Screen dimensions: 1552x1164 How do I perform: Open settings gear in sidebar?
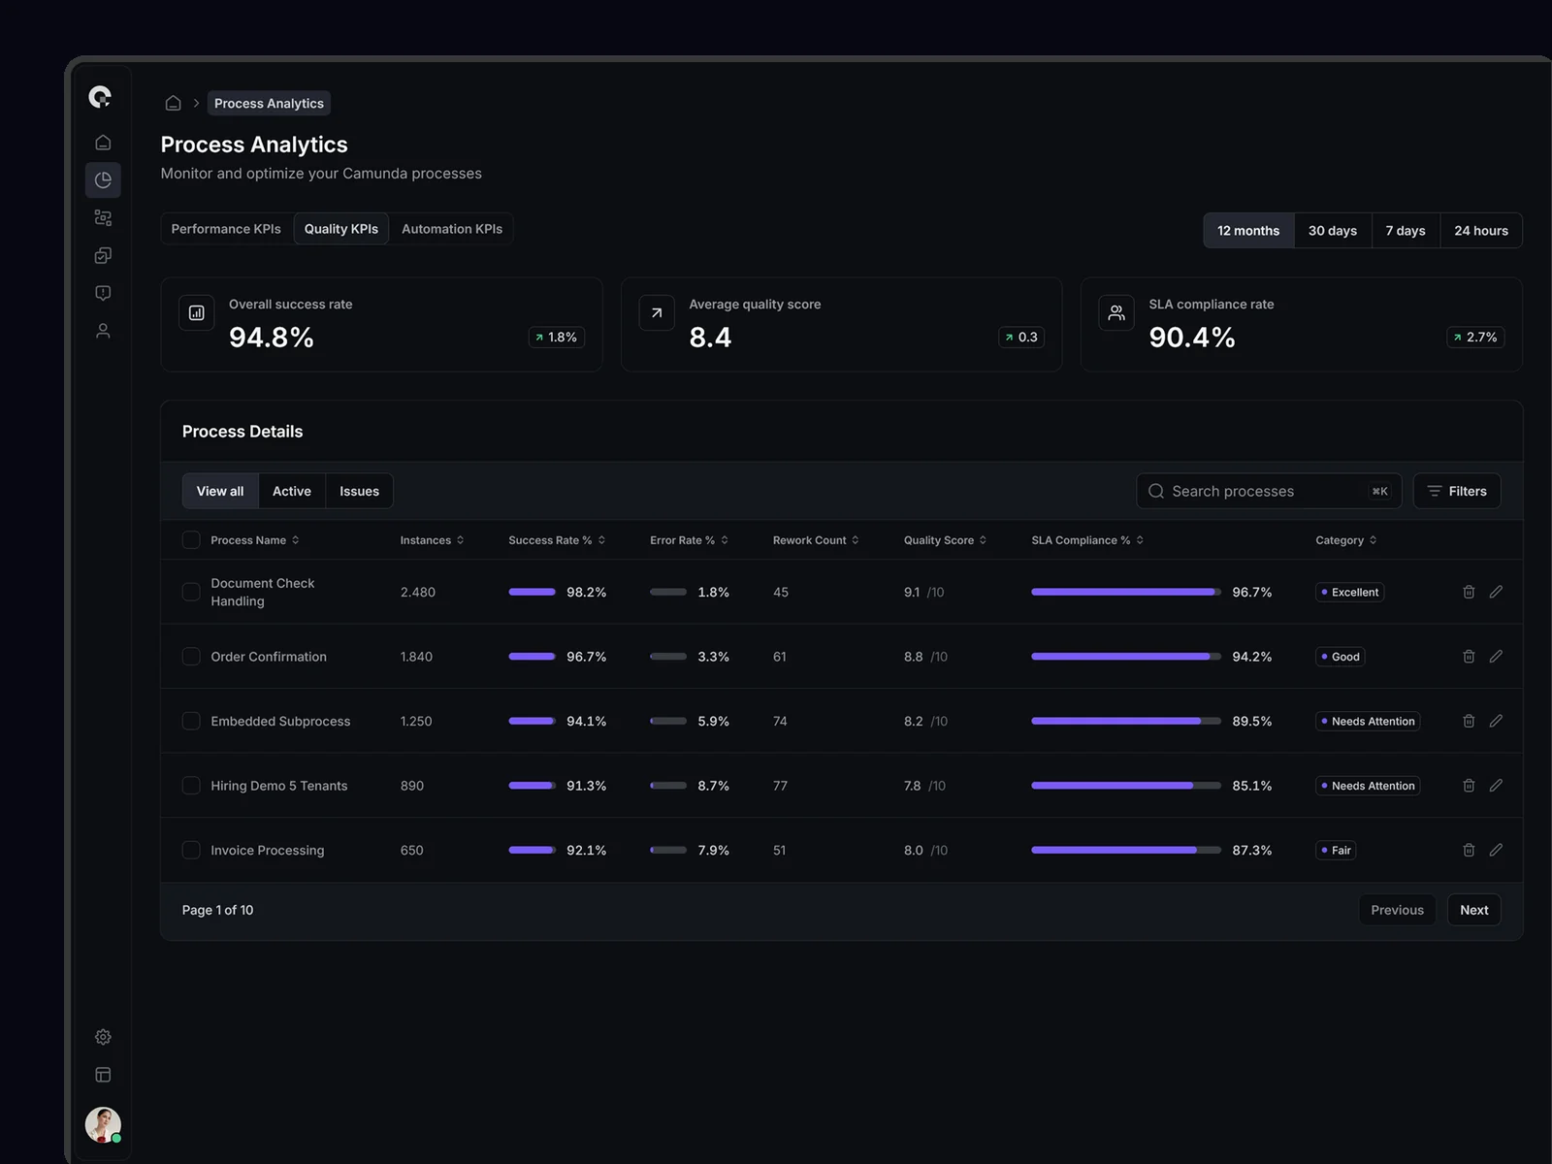[103, 1037]
